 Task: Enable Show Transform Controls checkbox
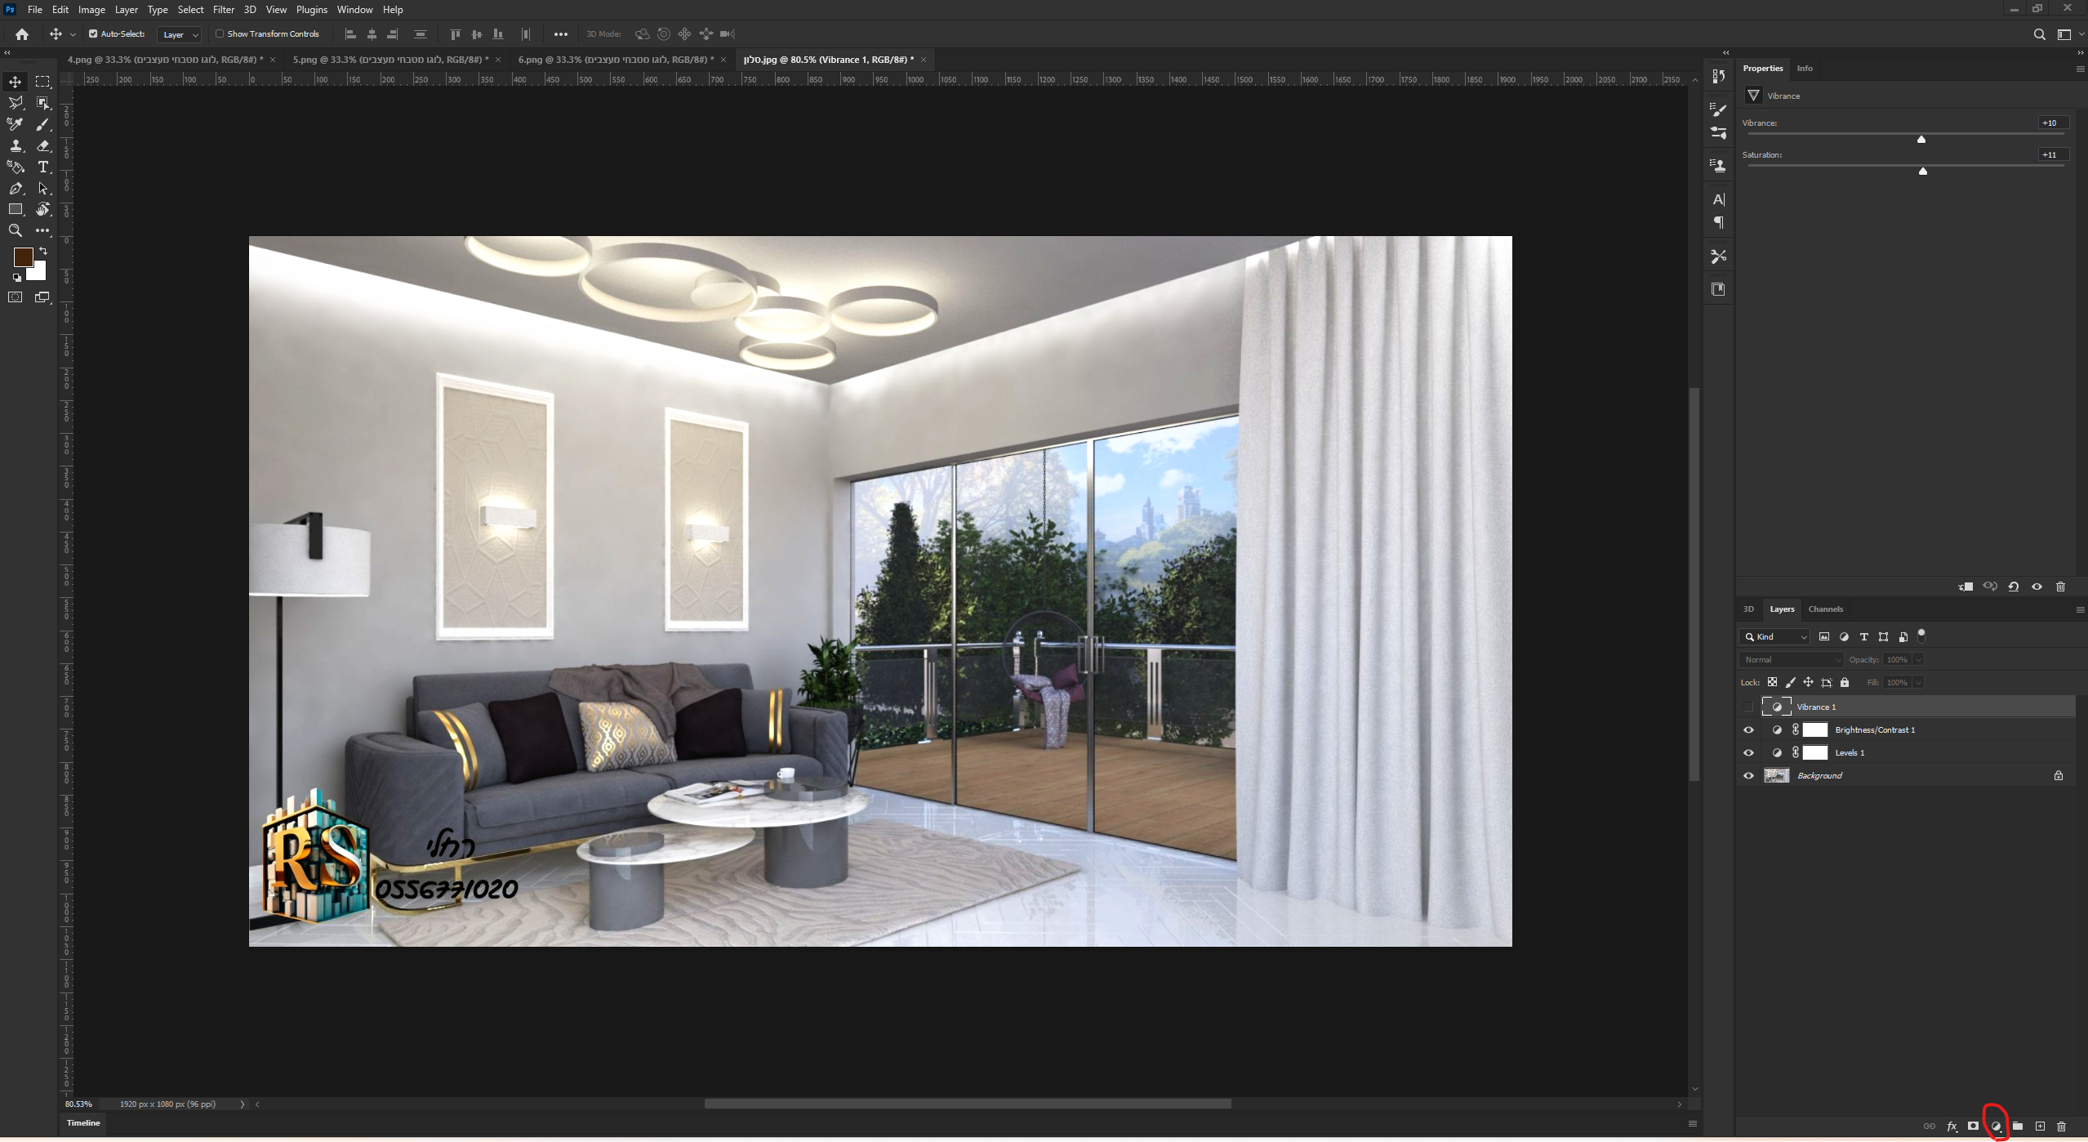220,34
